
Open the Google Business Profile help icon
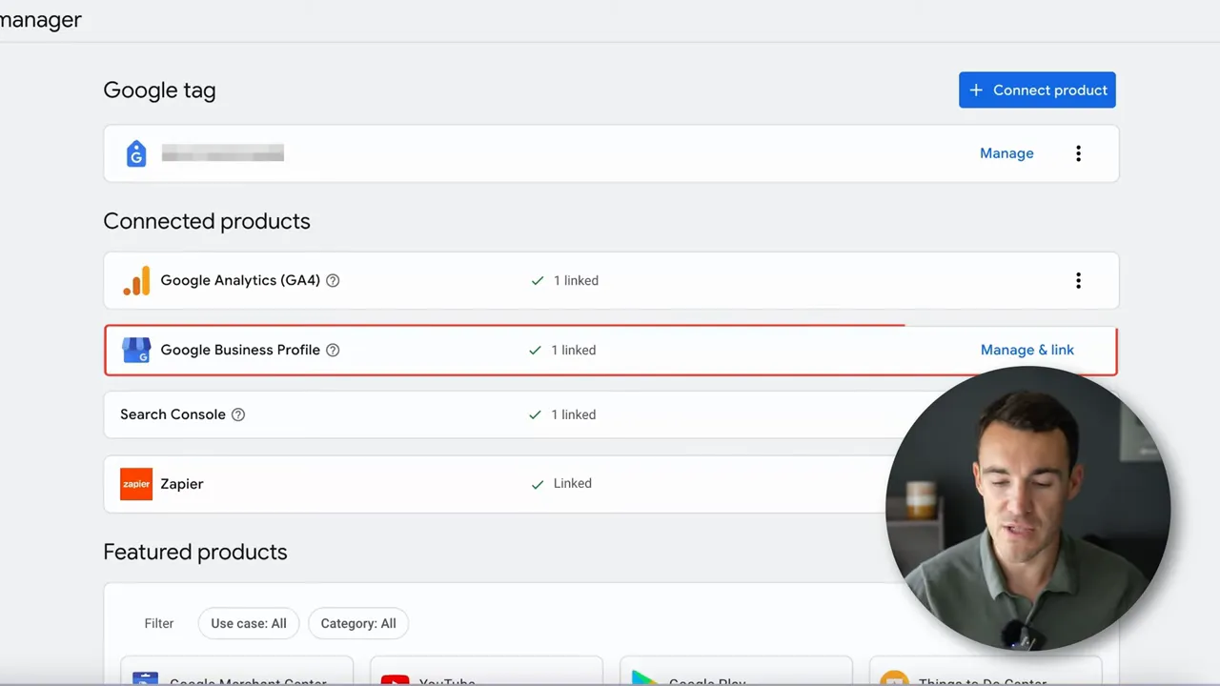point(332,350)
